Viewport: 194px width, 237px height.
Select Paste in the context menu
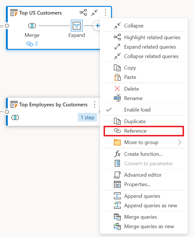click(144, 77)
